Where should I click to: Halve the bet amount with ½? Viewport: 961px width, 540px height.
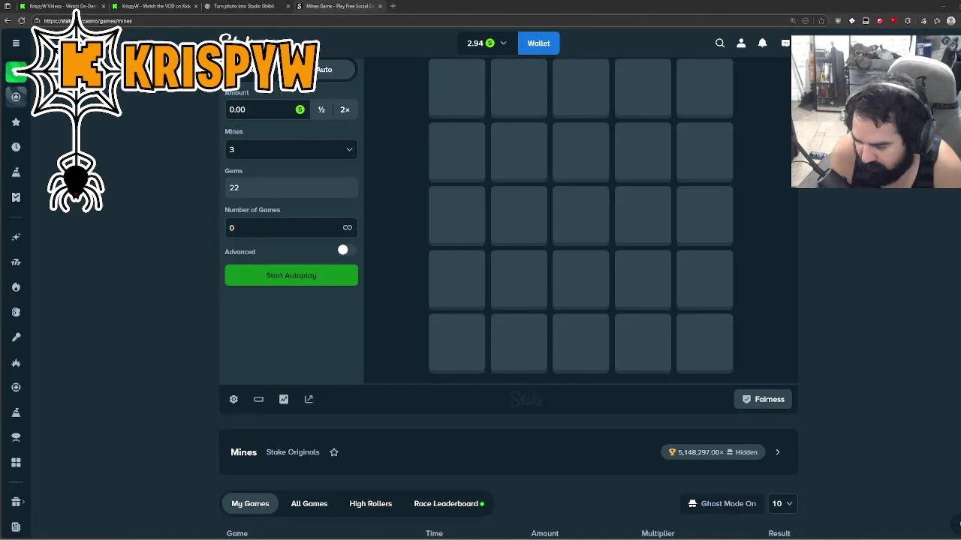click(321, 109)
